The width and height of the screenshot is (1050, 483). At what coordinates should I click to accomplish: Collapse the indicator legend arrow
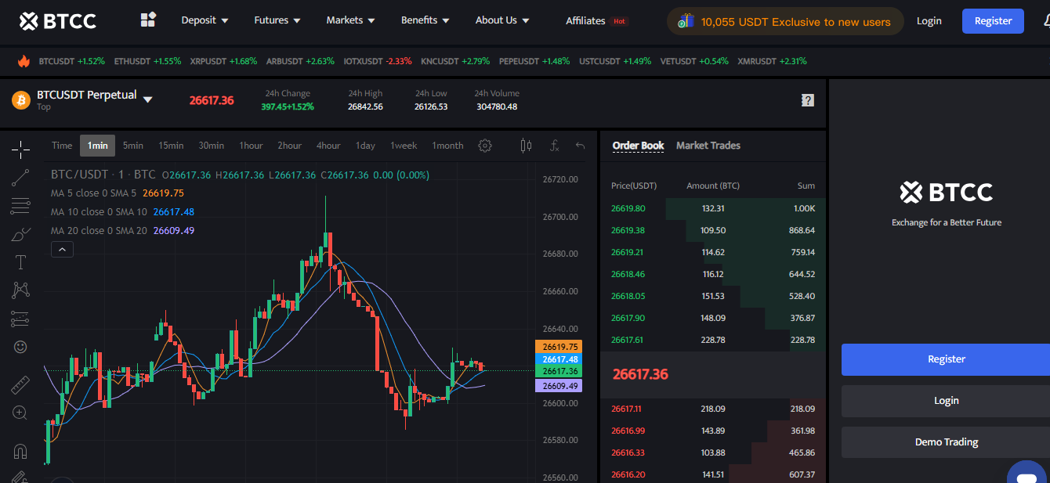point(62,250)
